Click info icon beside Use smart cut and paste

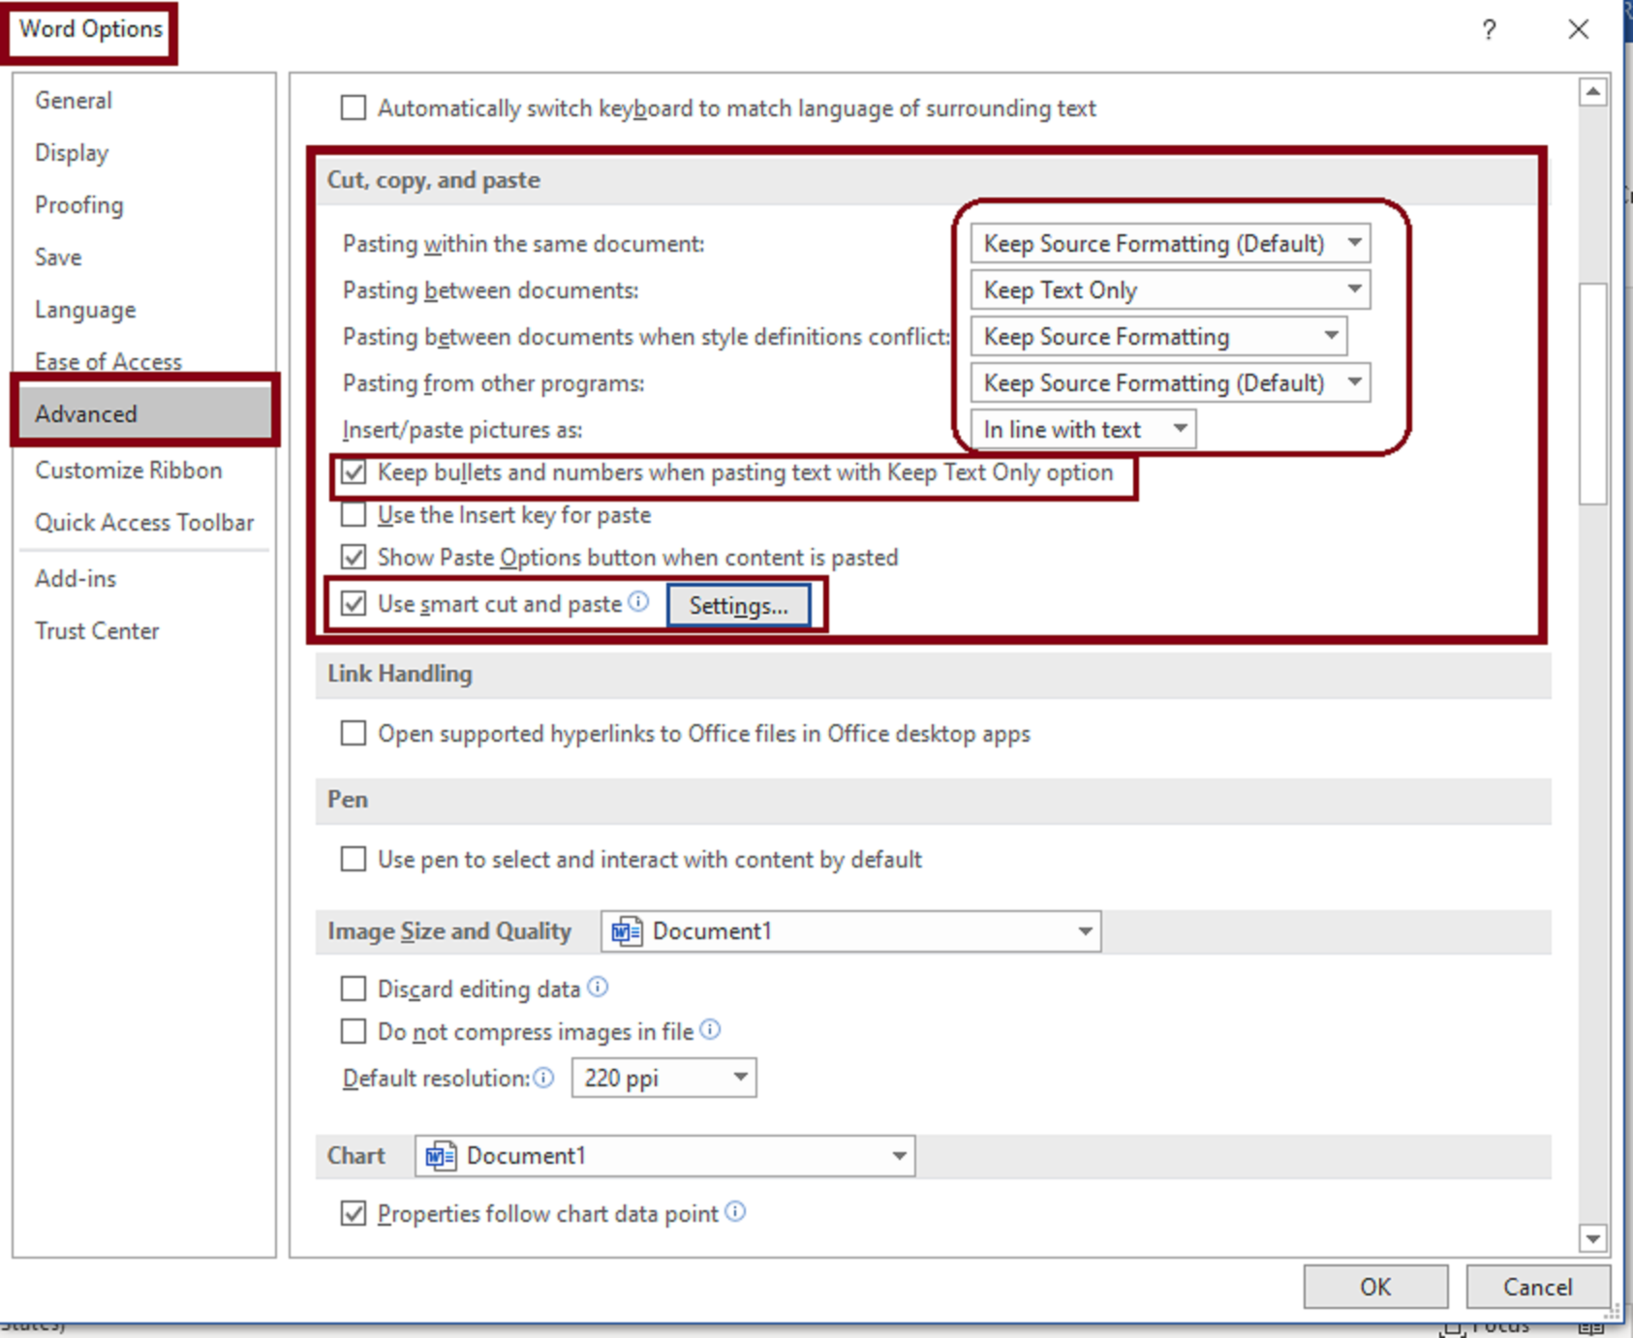coord(638,601)
